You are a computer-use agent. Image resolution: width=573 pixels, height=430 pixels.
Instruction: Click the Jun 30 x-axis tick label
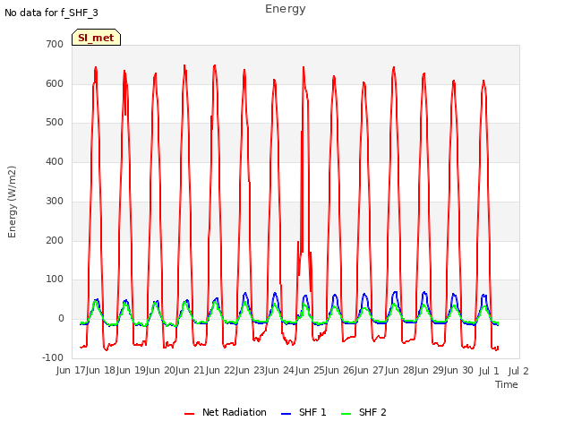coord(461,370)
